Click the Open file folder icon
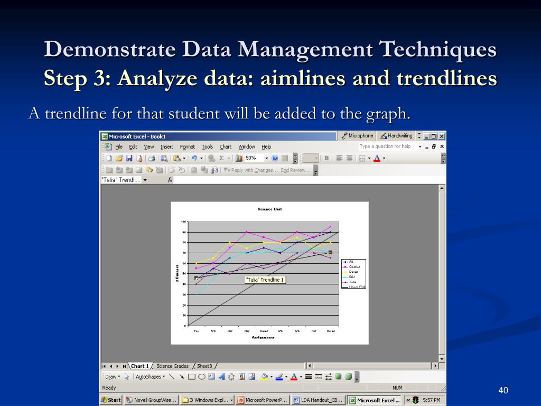 click(119, 158)
